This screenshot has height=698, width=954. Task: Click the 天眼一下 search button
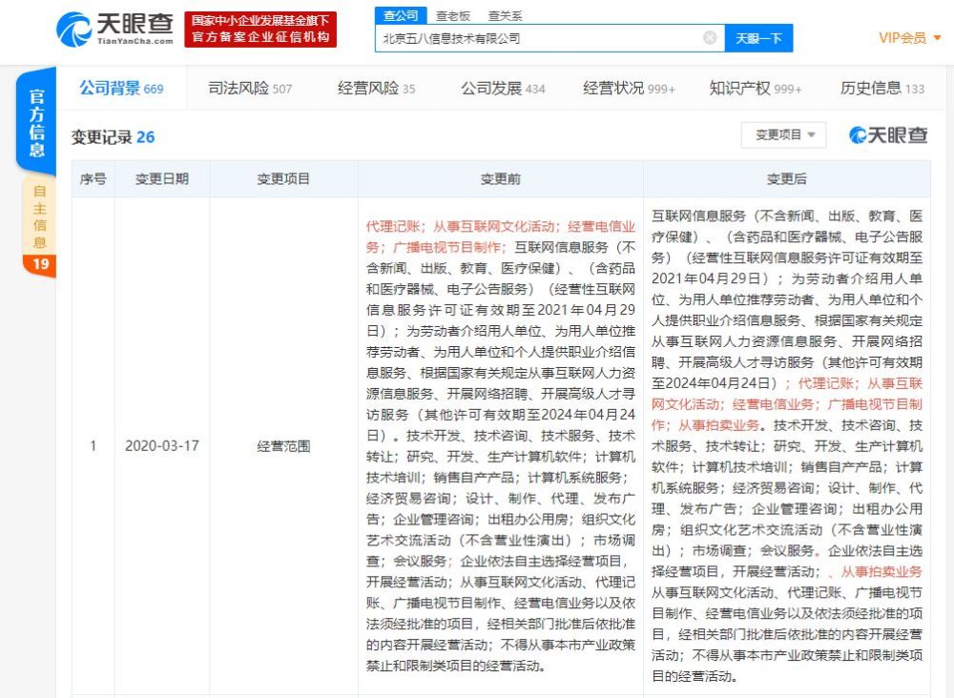pyautogui.click(x=758, y=38)
